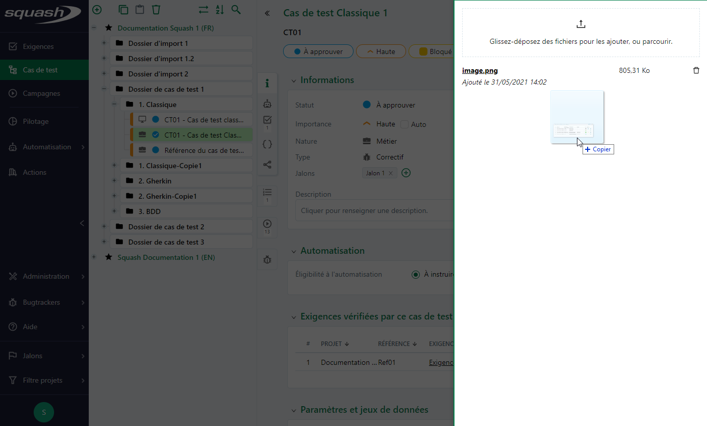Click the alphabetical sort icon in the tree toolbar
The image size is (707, 426).
(219, 10)
